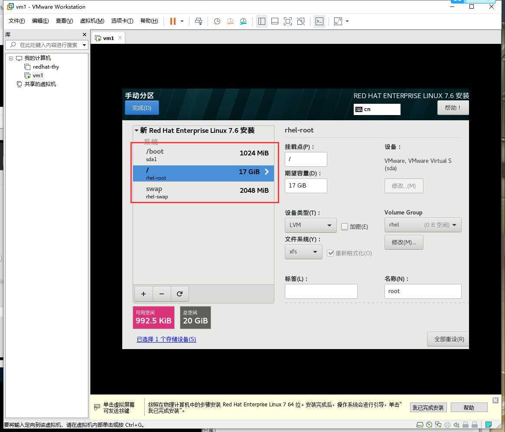The width and height of the screenshot is (505, 432).
Task: Enter full screen mode from toolbar
Action: pyautogui.click(x=287, y=21)
